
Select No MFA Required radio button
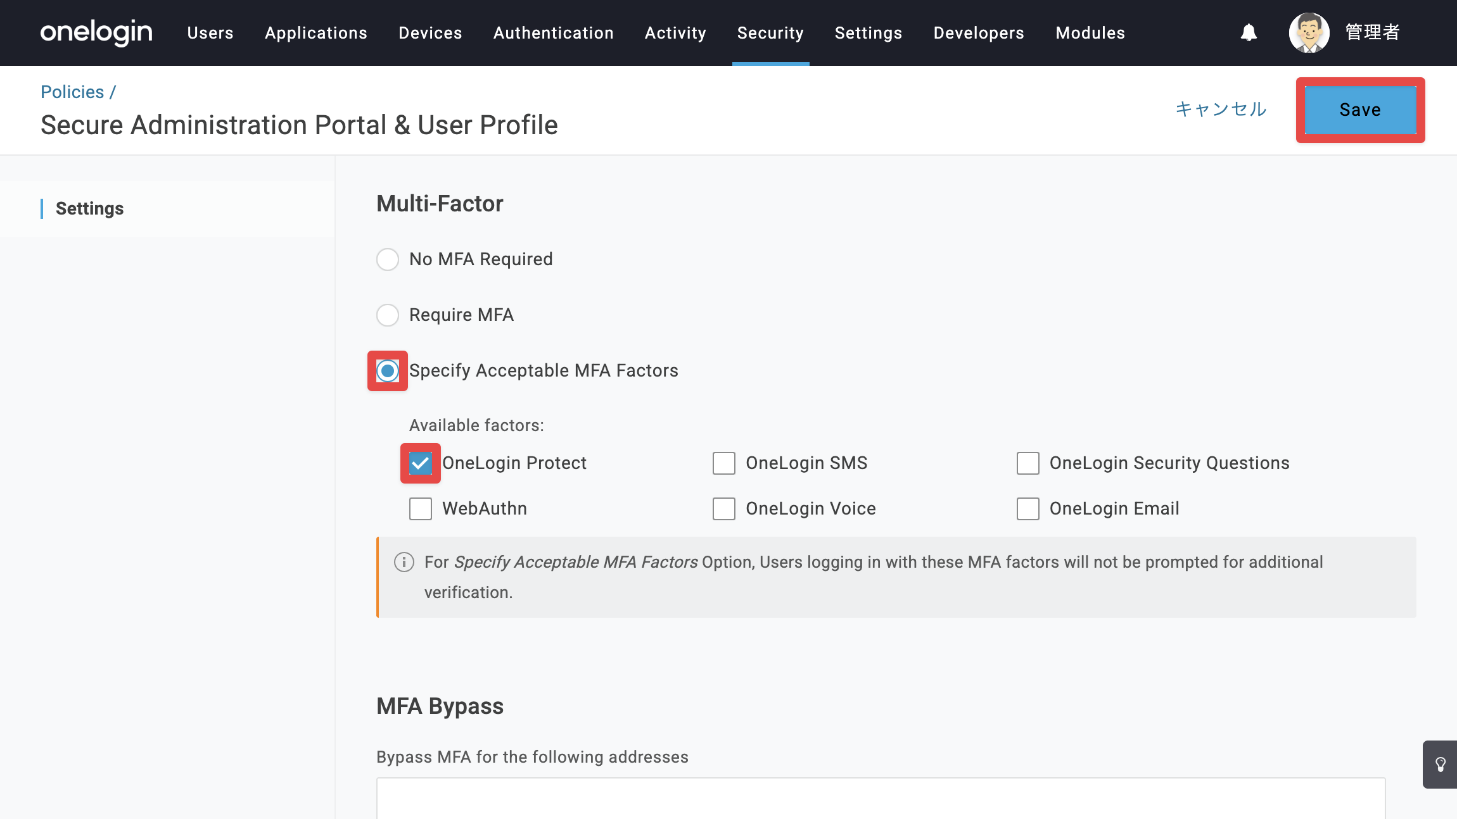388,259
